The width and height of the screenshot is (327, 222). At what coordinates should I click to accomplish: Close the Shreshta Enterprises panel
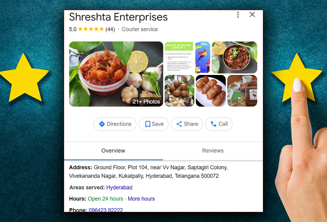tap(252, 15)
